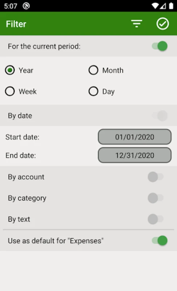Open the filter list icon in header
The image size is (177, 291).
click(137, 24)
